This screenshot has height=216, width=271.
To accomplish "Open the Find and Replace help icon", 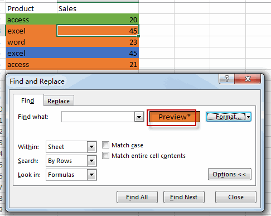I will click(227, 79).
